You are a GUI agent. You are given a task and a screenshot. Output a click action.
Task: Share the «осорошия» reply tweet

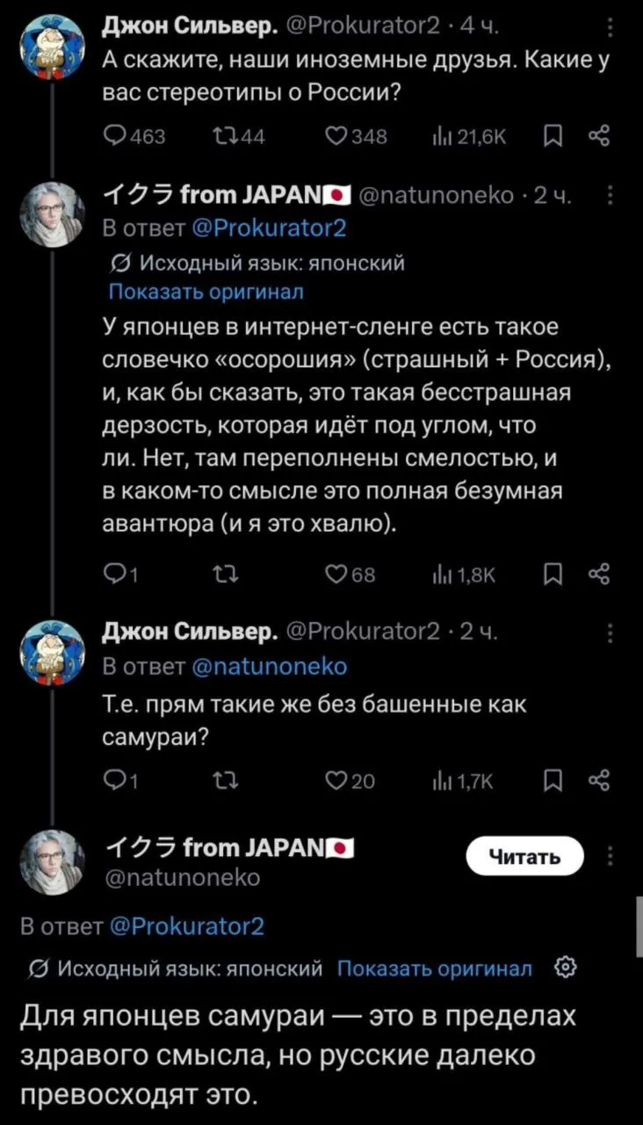tap(598, 576)
